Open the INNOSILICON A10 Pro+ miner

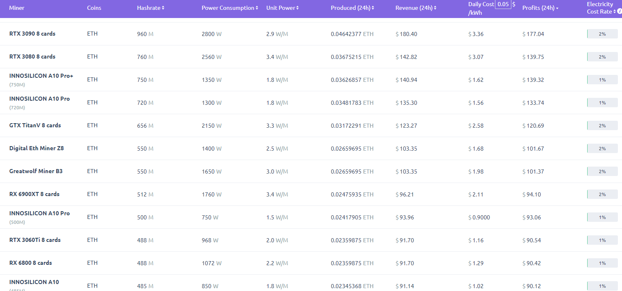(x=41, y=76)
